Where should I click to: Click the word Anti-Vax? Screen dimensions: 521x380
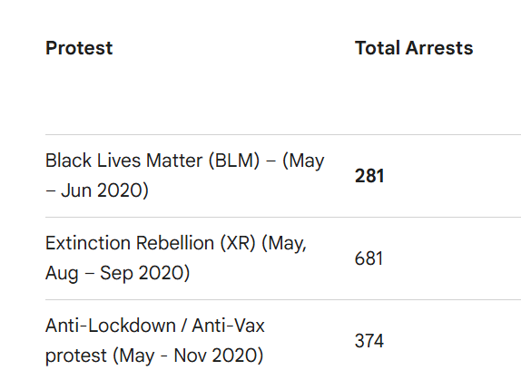click(x=228, y=326)
